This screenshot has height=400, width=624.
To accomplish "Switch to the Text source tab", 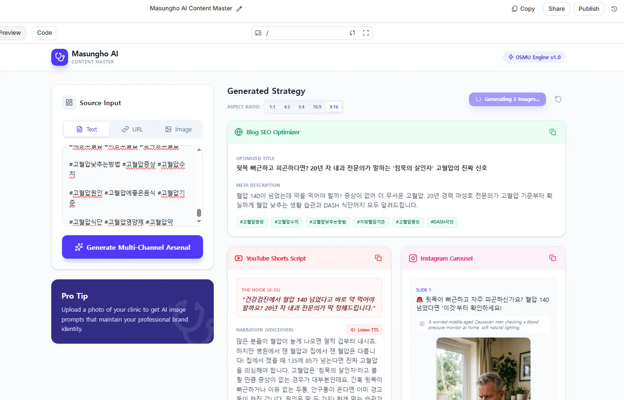I will click(x=86, y=129).
